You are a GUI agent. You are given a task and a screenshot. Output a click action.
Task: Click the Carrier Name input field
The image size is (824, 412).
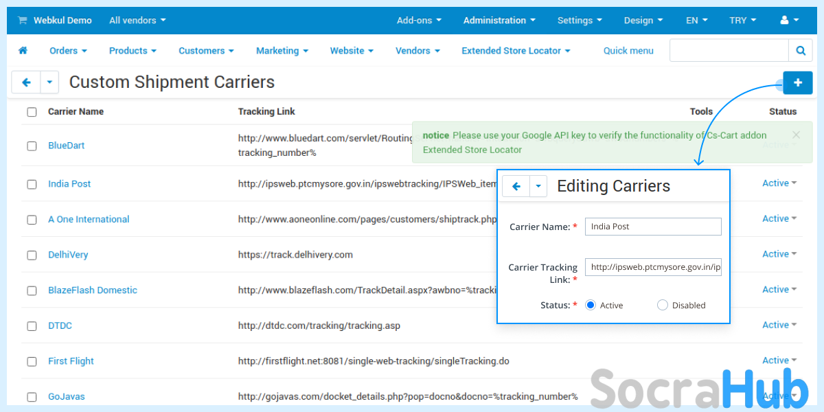[x=653, y=227]
